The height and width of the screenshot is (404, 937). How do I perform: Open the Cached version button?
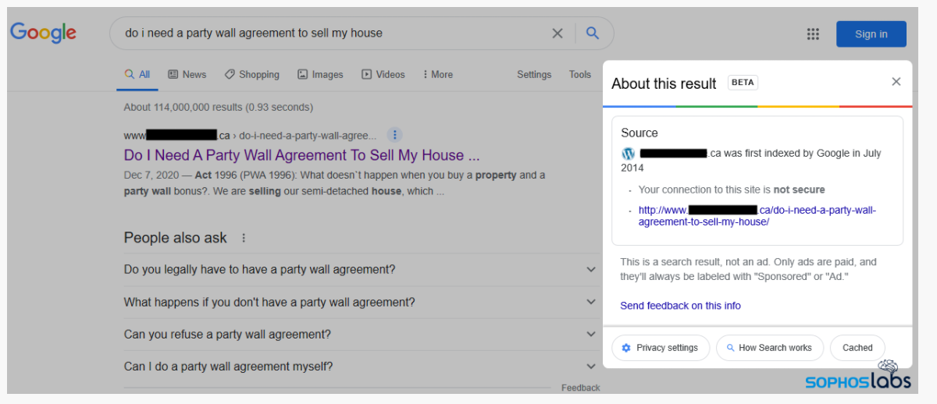pos(857,348)
